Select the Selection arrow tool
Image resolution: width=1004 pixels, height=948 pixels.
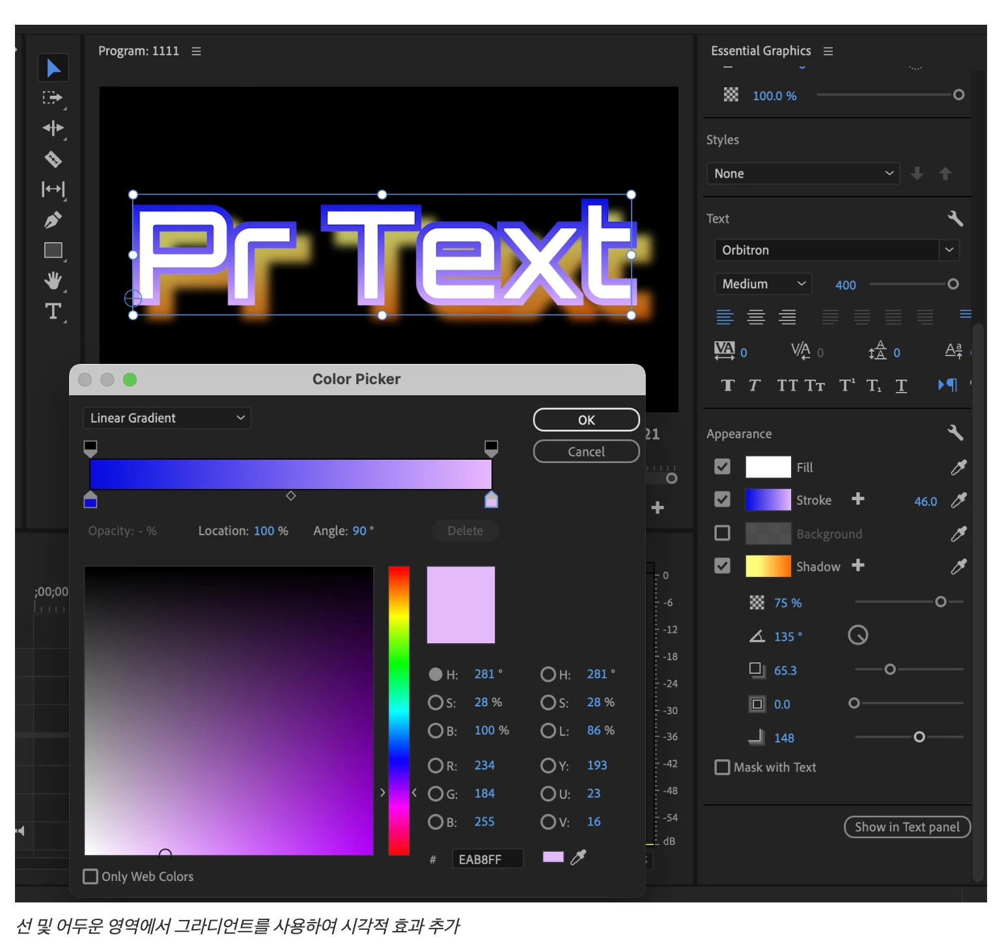pos(53,68)
